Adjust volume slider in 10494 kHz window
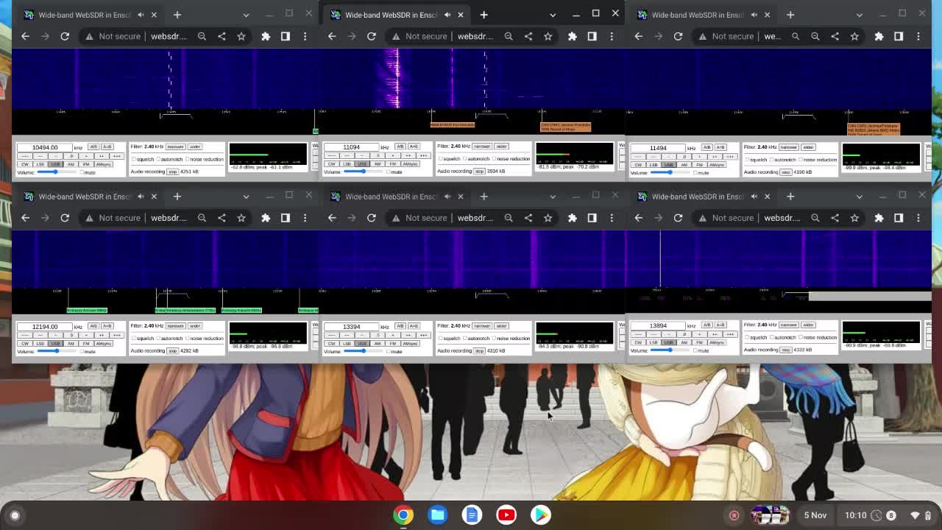 point(57,172)
